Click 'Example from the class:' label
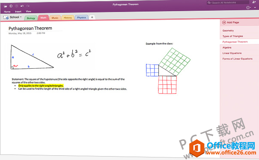The image size is (259, 160). point(159,44)
